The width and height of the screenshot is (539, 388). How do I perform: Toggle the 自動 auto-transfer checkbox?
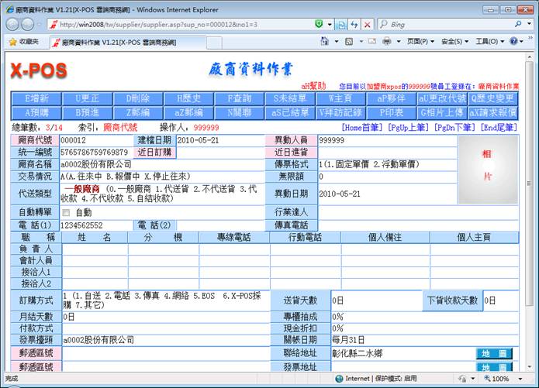tap(66, 212)
